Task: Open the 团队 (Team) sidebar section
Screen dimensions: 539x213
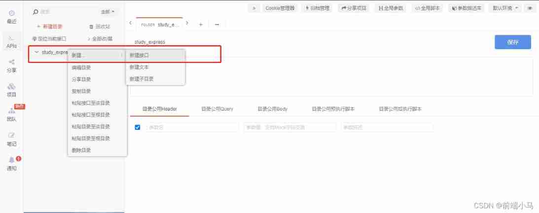Action: 12,115
